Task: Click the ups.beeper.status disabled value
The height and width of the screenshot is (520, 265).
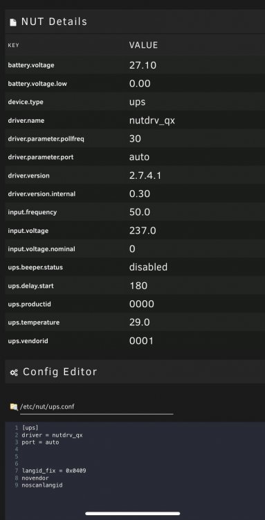Action: (148, 267)
